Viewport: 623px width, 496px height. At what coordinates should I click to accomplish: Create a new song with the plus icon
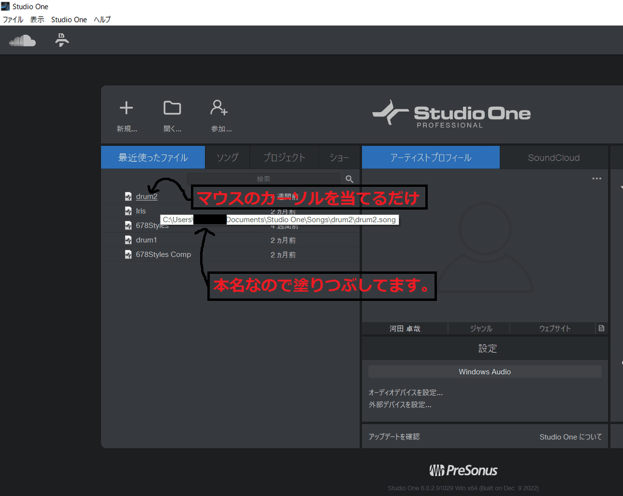click(126, 108)
